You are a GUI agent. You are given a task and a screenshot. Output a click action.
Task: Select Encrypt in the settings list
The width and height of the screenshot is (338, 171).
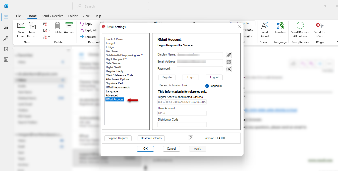pos(110,43)
